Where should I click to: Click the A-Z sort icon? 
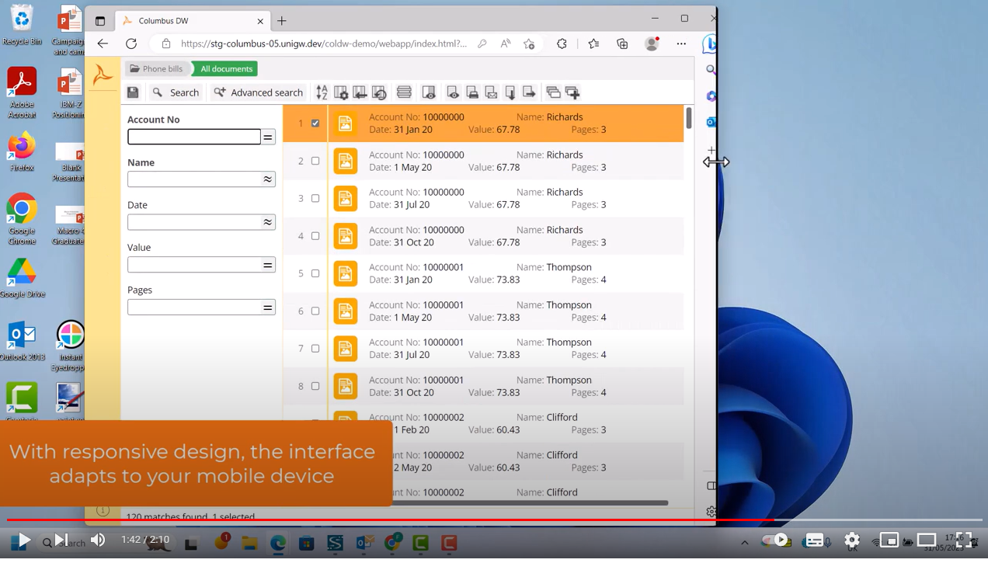click(322, 92)
